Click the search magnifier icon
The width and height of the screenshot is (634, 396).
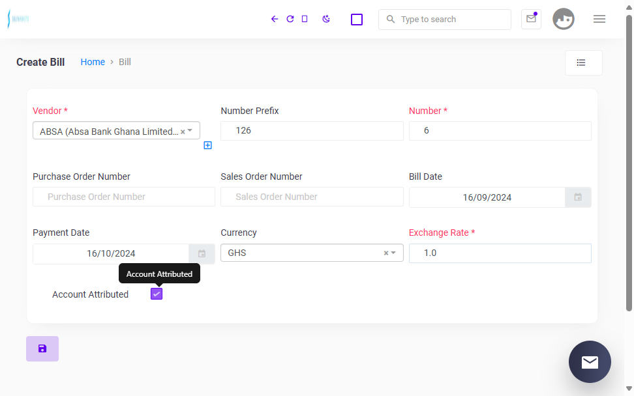tap(390, 19)
